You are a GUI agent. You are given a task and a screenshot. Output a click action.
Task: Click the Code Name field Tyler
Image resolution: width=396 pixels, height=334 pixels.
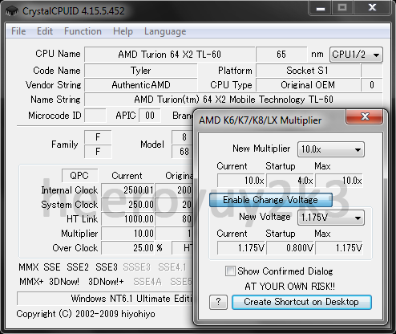coord(141,71)
